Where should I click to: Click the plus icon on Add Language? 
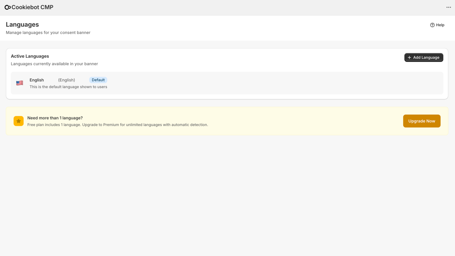[409, 57]
